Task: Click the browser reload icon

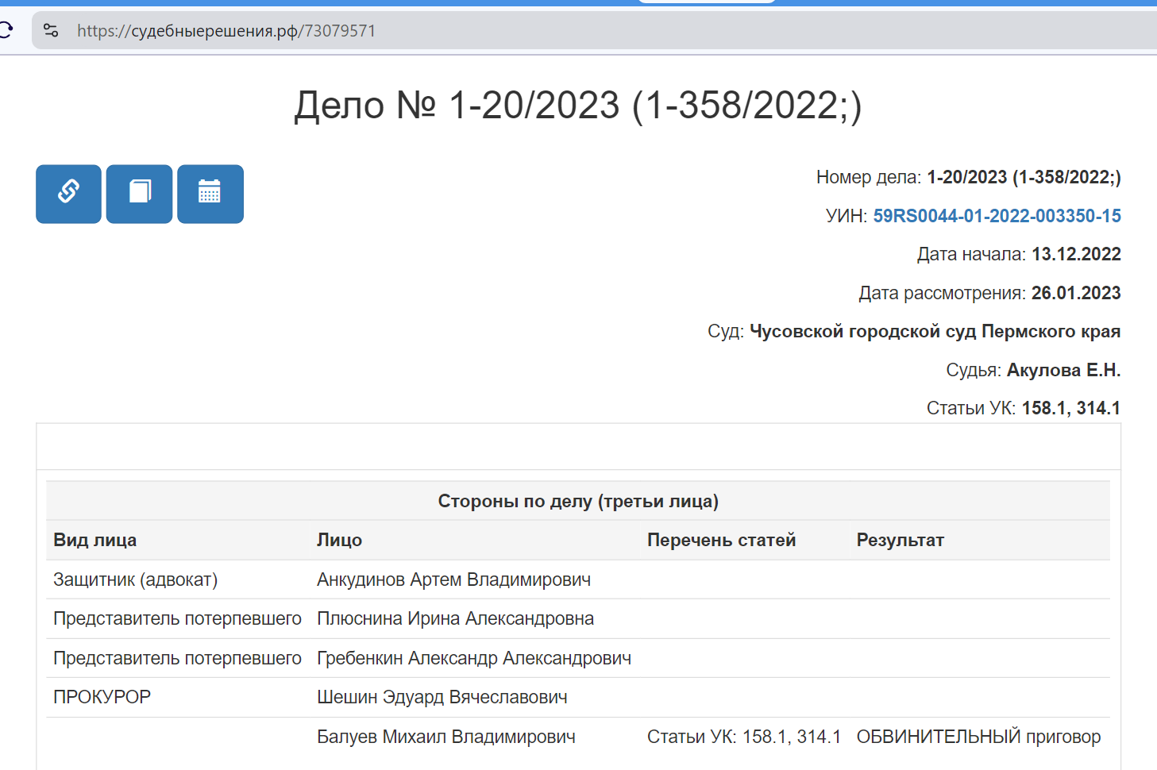Action: pos(6,31)
